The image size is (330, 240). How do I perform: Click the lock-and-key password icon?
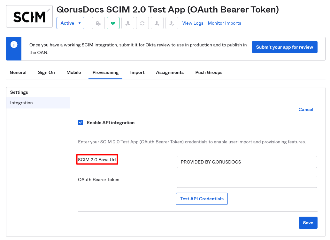coord(98,23)
